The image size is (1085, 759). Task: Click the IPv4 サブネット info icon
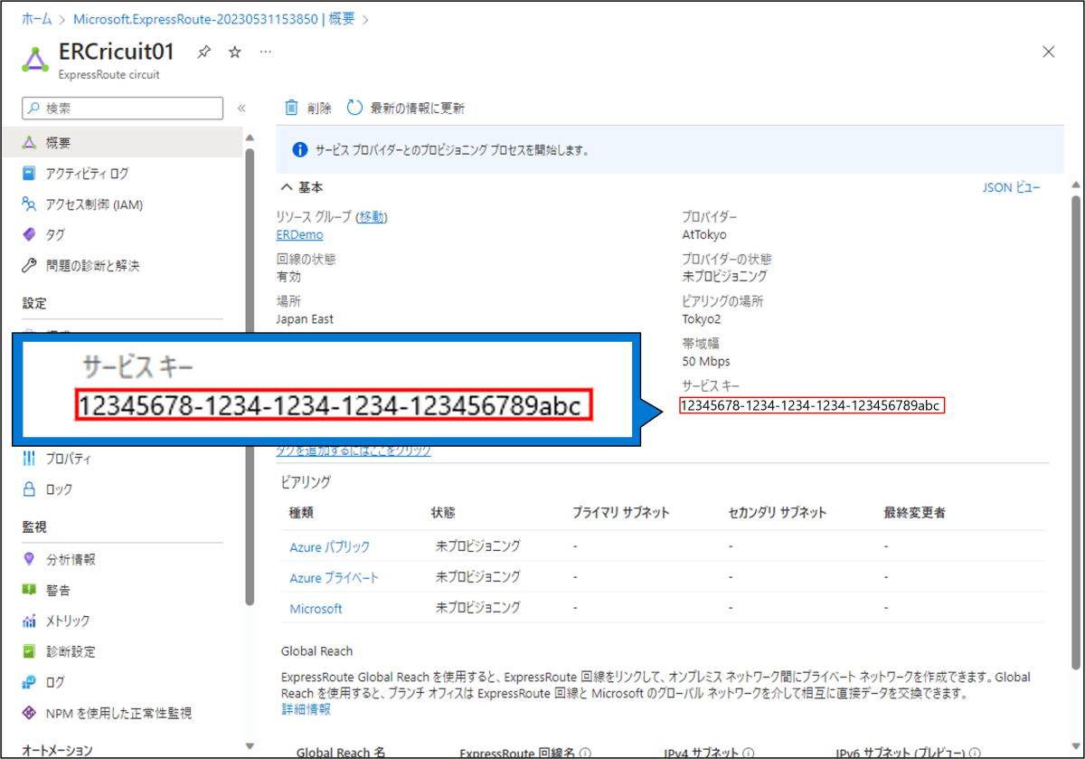(x=747, y=753)
